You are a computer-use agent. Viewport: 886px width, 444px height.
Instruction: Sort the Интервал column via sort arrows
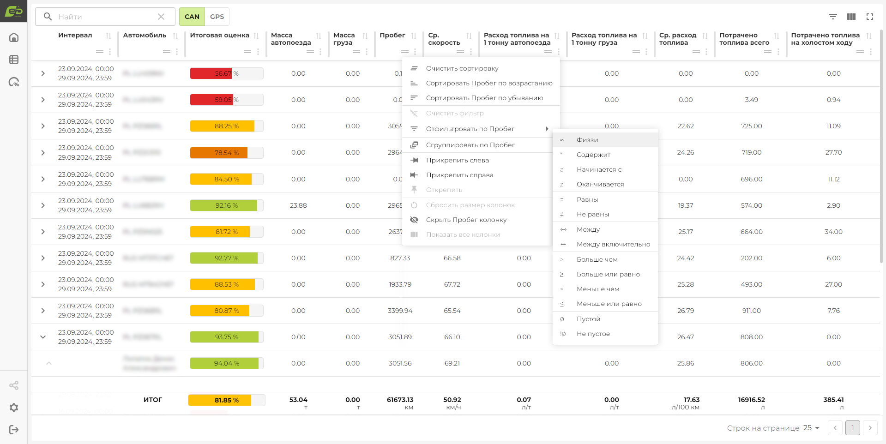click(x=108, y=36)
